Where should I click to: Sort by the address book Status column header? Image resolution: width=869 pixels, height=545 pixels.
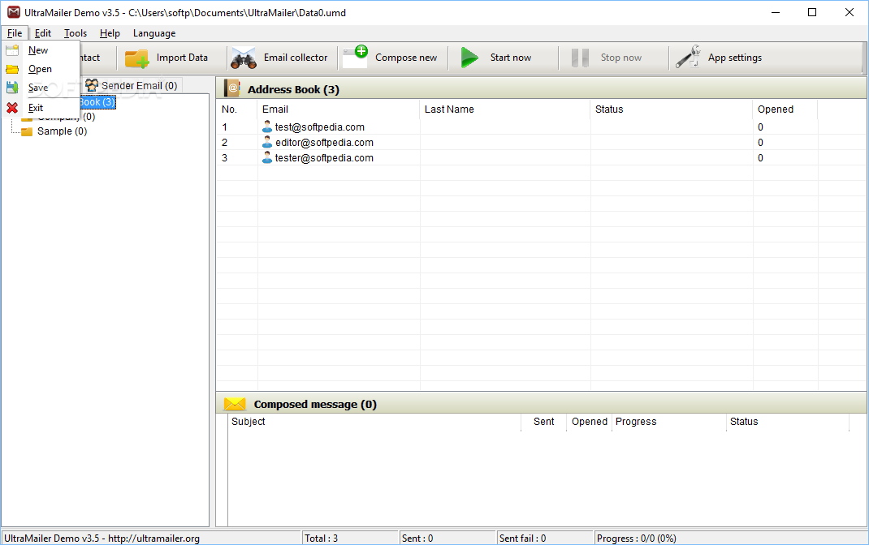672,109
